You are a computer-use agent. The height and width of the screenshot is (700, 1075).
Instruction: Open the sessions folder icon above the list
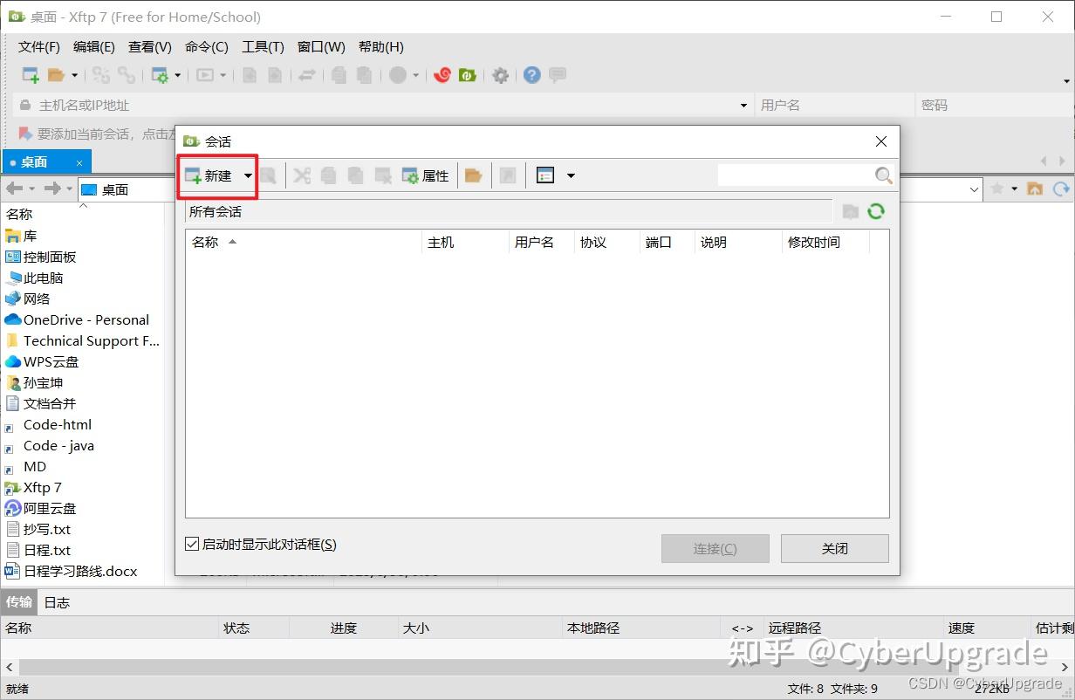click(x=850, y=210)
